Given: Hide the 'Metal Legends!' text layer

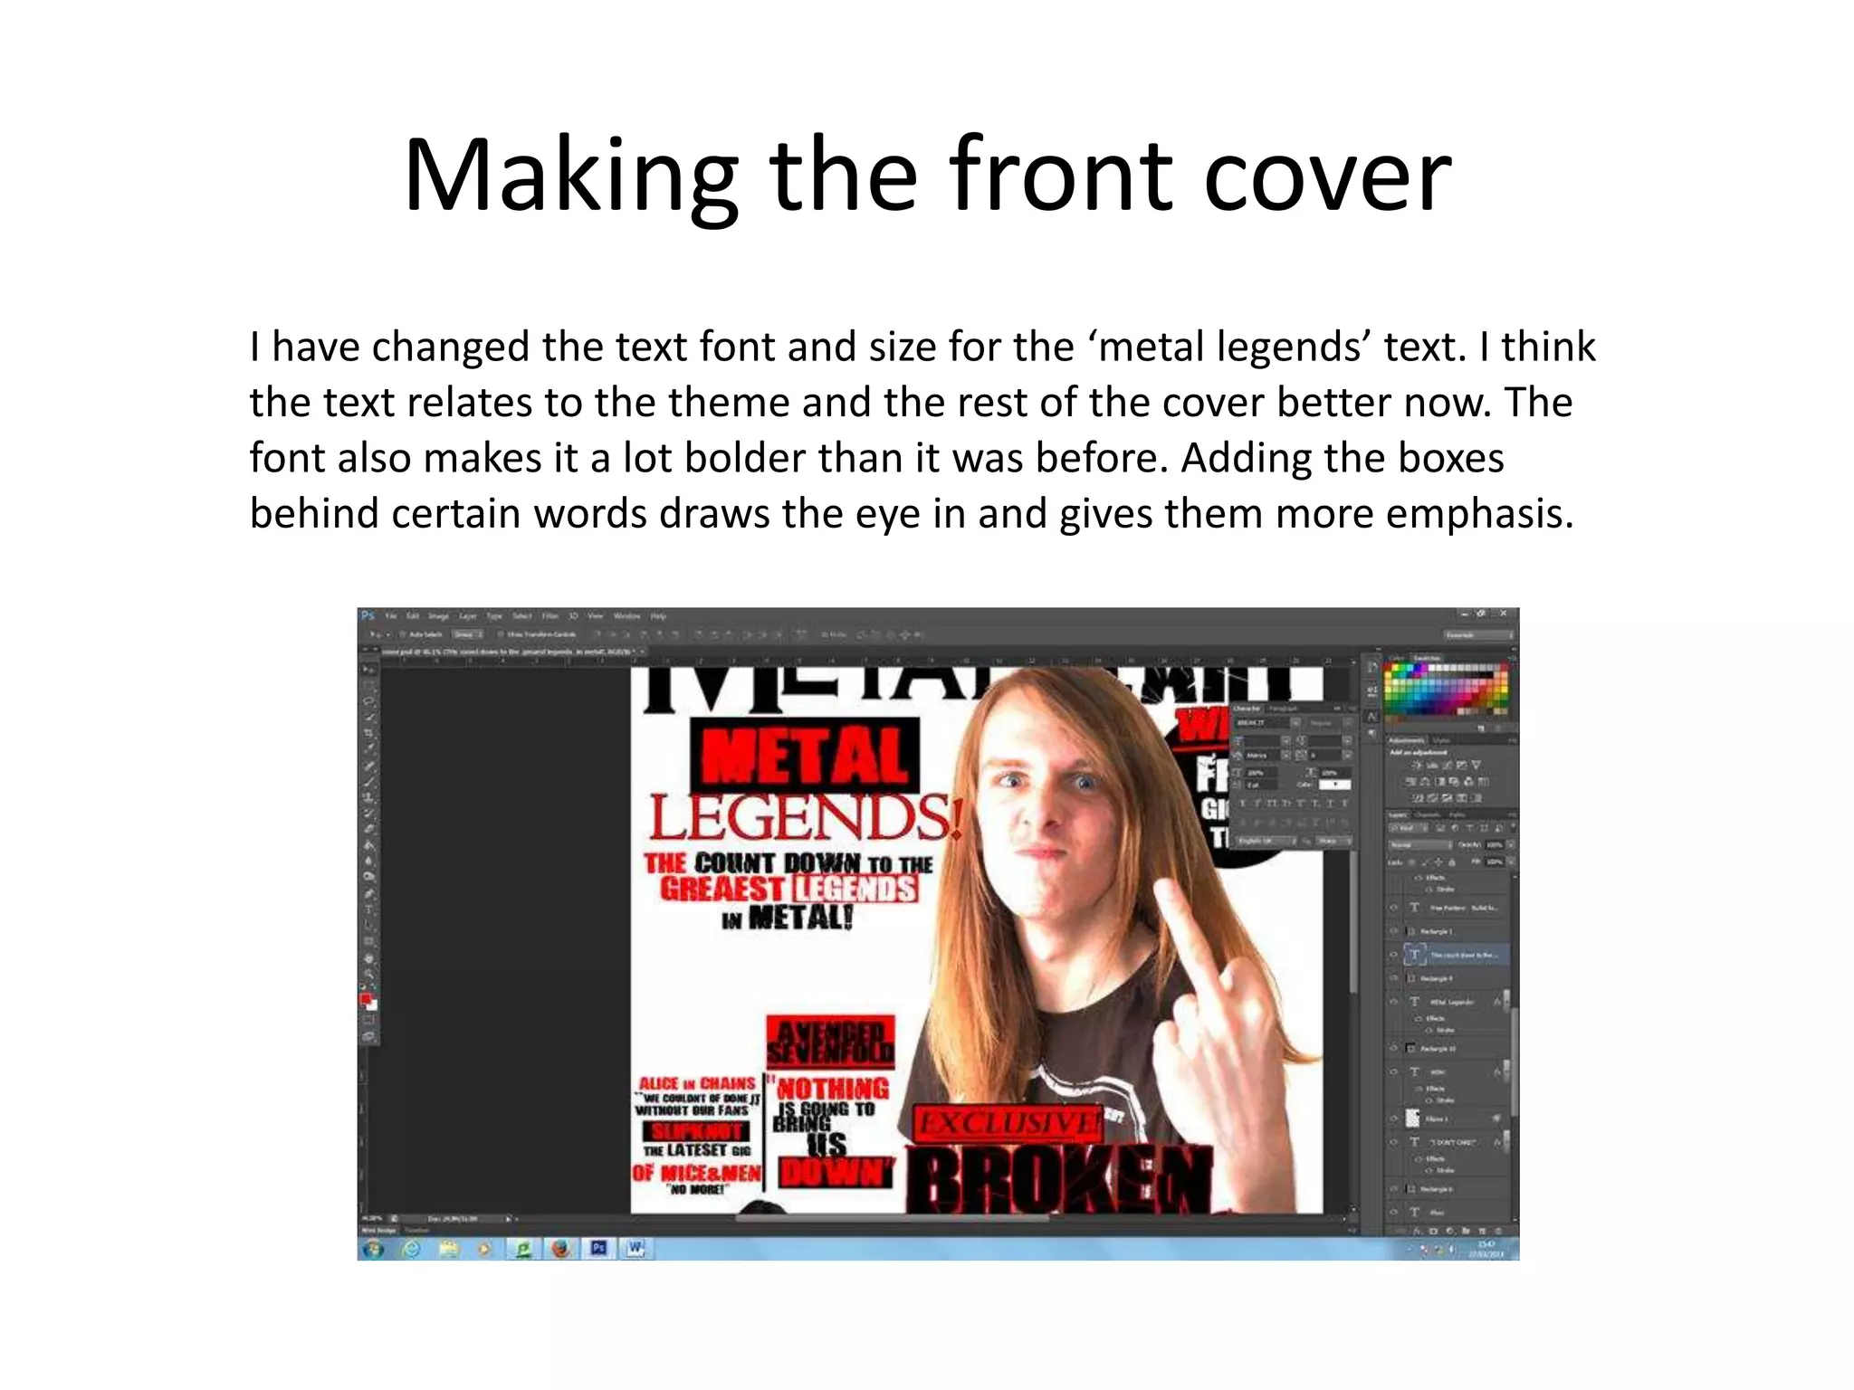Looking at the screenshot, I should 1393,1001.
